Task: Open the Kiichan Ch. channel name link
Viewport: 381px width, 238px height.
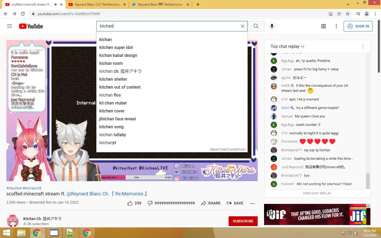Action: coord(42,219)
